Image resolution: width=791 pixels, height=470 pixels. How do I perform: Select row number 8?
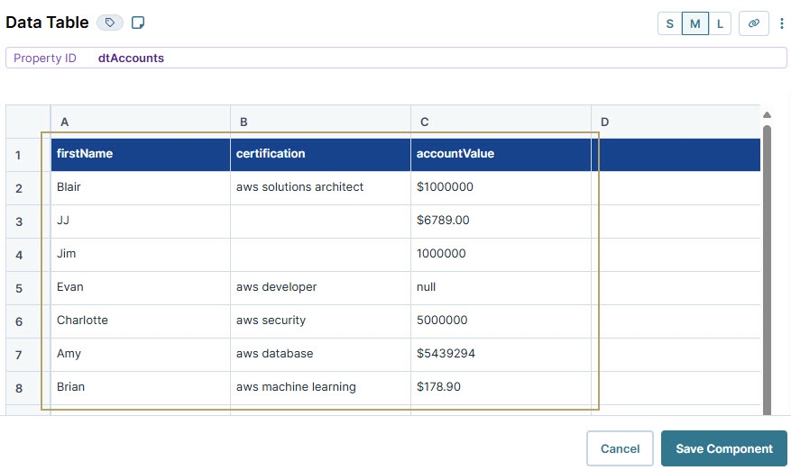tap(28, 388)
